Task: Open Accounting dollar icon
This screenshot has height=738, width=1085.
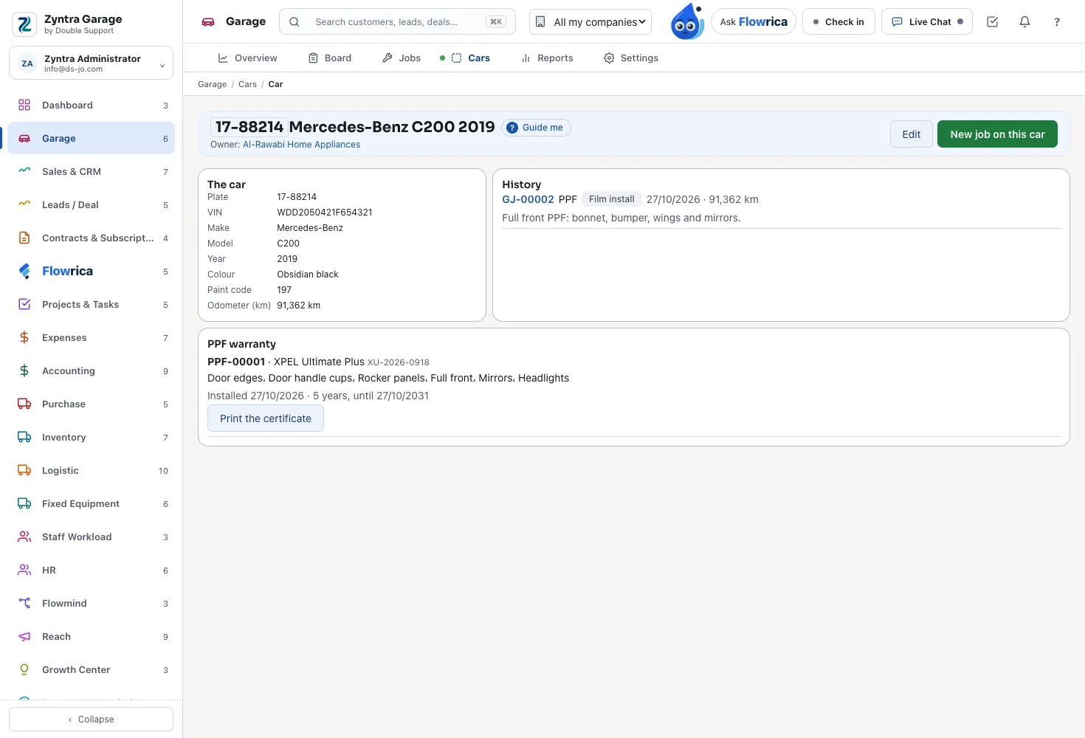Action: (x=24, y=370)
